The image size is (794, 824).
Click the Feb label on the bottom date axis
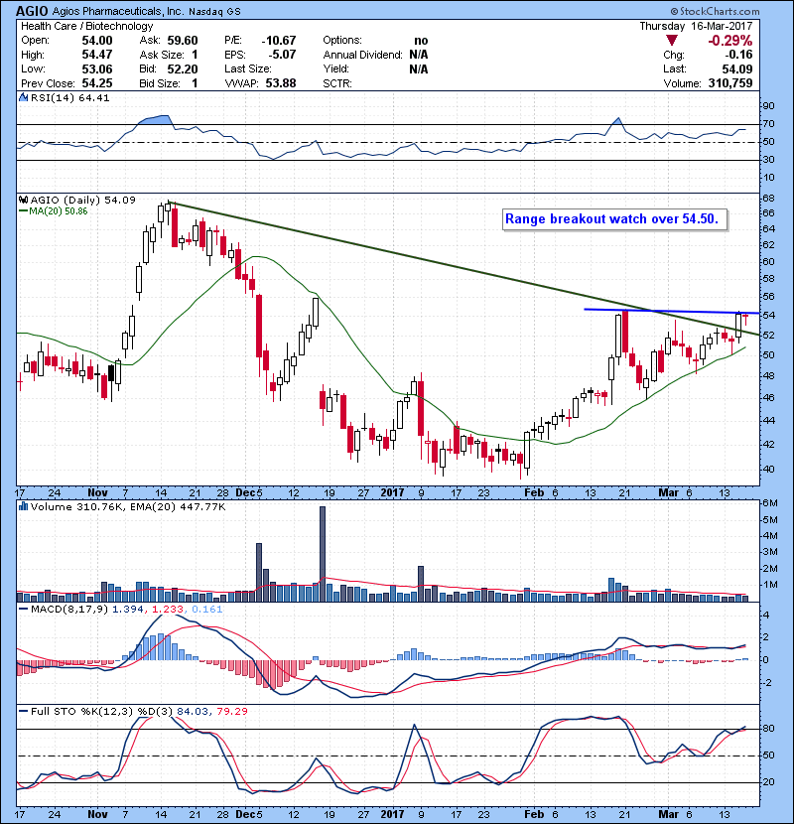point(534,814)
